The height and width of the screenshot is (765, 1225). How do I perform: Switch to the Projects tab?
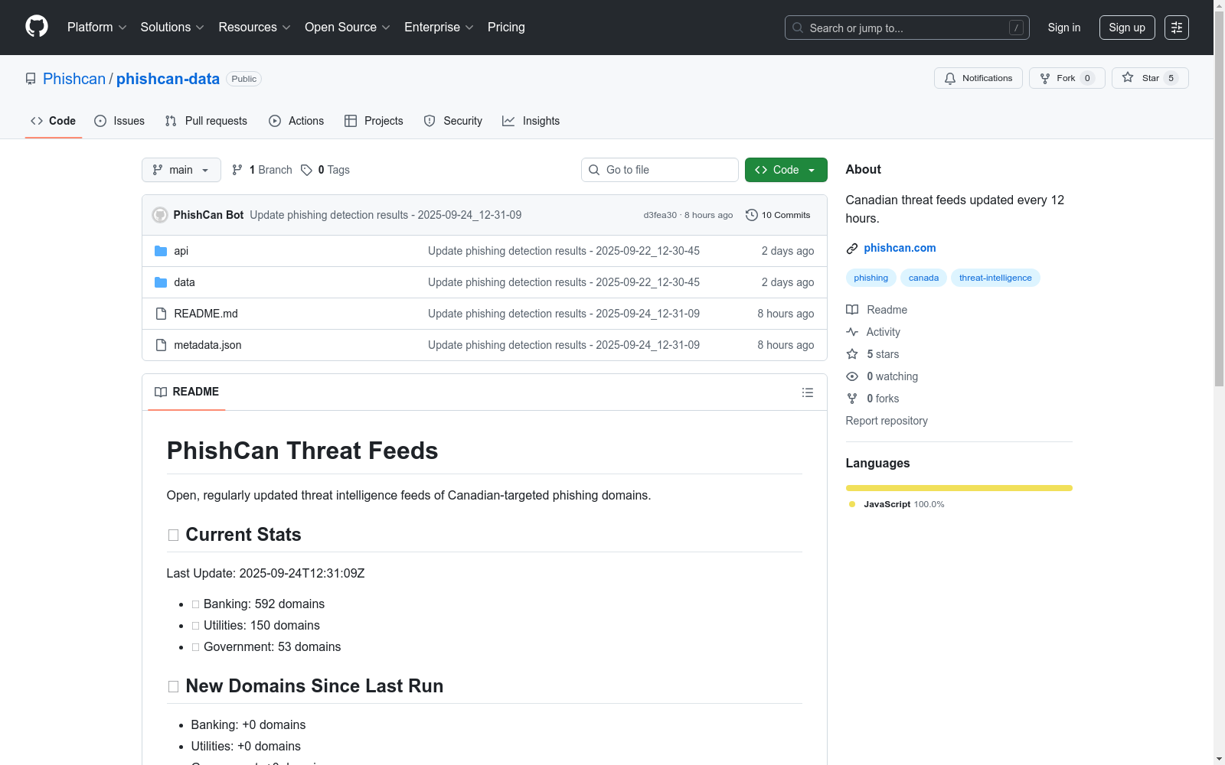pos(374,121)
